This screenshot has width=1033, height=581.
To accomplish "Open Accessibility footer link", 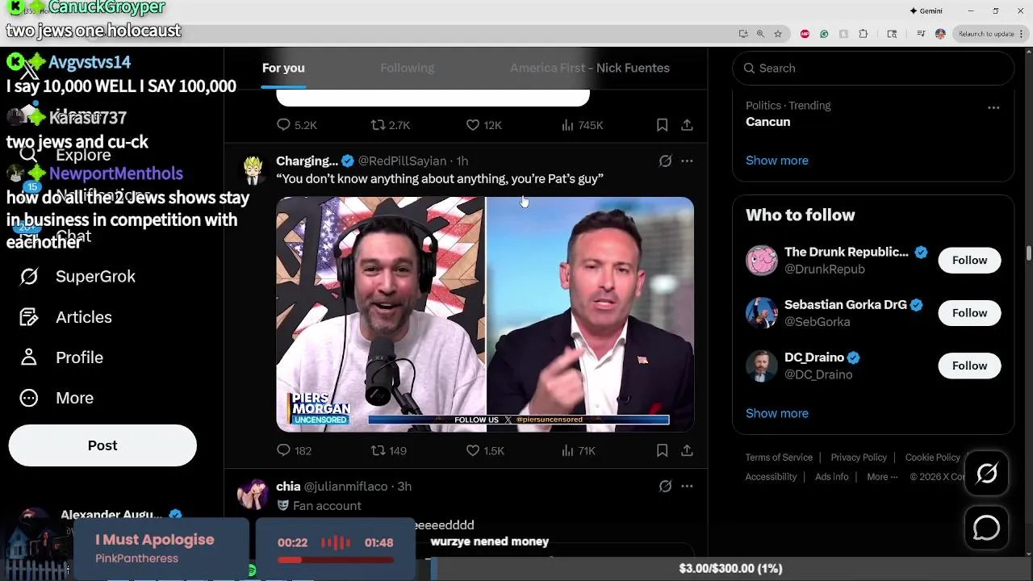I will [x=771, y=477].
